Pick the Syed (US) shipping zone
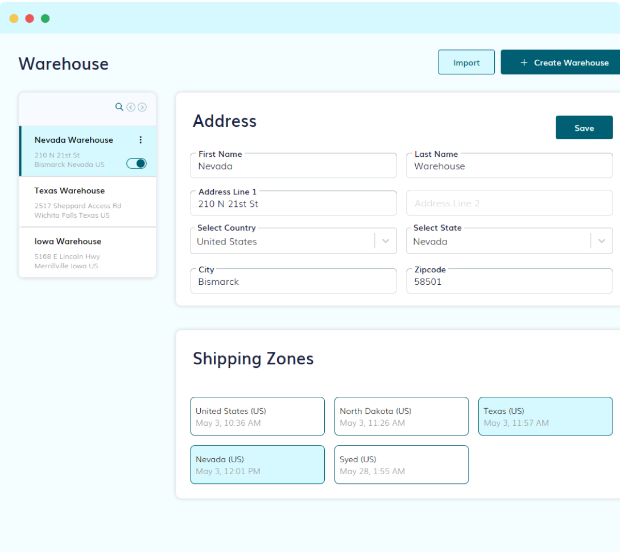The height and width of the screenshot is (552, 620). (x=401, y=465)
